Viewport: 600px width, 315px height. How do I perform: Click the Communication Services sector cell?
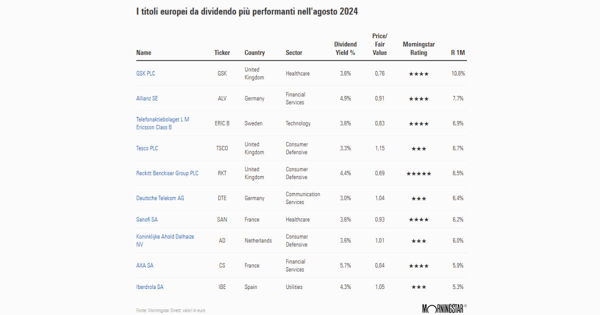coord(303,198)
